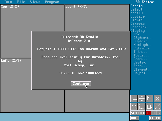Click the Full Screen viewport toggle icon
This screenshot has width=162, height=121.
[x=150, y=98]
